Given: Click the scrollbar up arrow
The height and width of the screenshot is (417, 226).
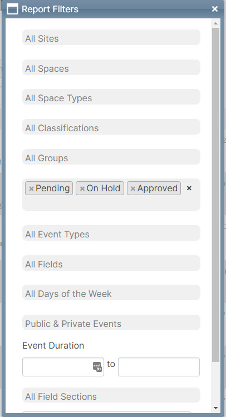Looking at the screenshot, I should click(x=215, y=24).
